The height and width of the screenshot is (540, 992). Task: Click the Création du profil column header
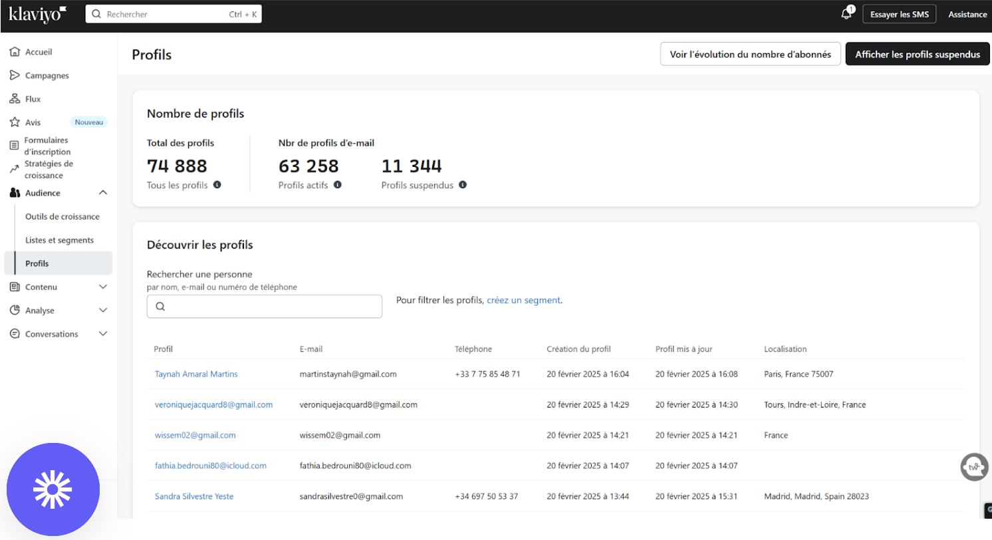click(578, 348)
